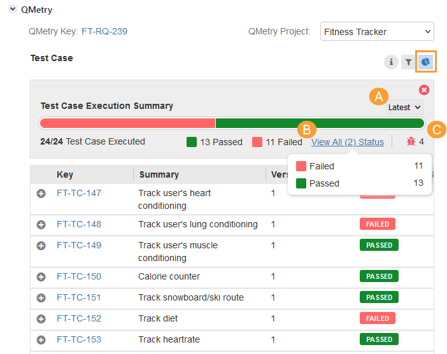Open the QMetry Project Fitness Tracker dropdown

[x=376, y=31]
